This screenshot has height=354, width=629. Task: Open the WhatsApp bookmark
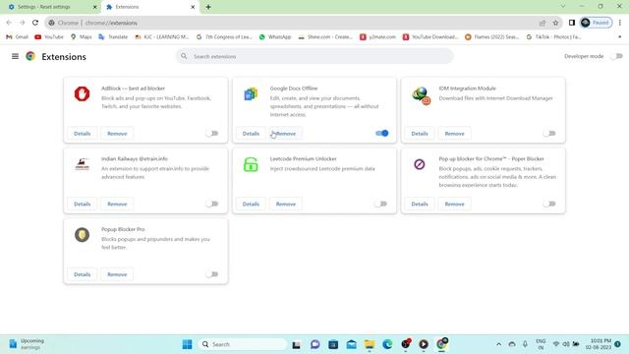[275, 37]
